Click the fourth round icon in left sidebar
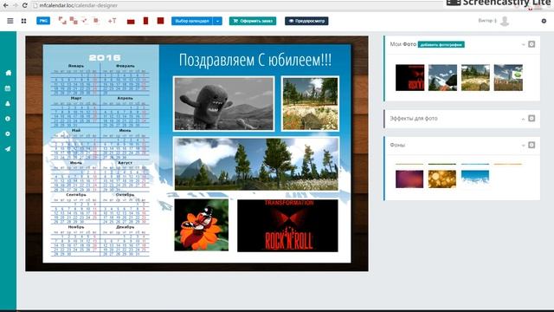Image resolution: width=554 pixels, height=312 pixels. point(8,119)
